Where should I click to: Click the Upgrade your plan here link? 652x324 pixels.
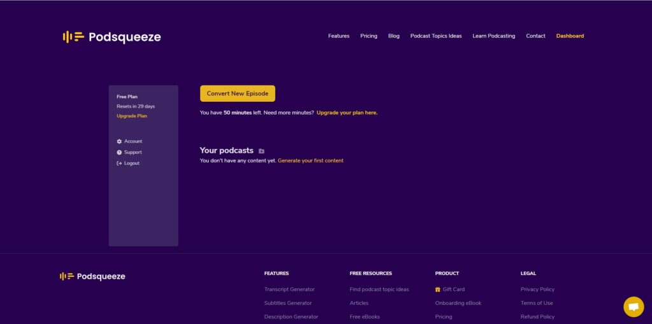click(x=347, y=113)
